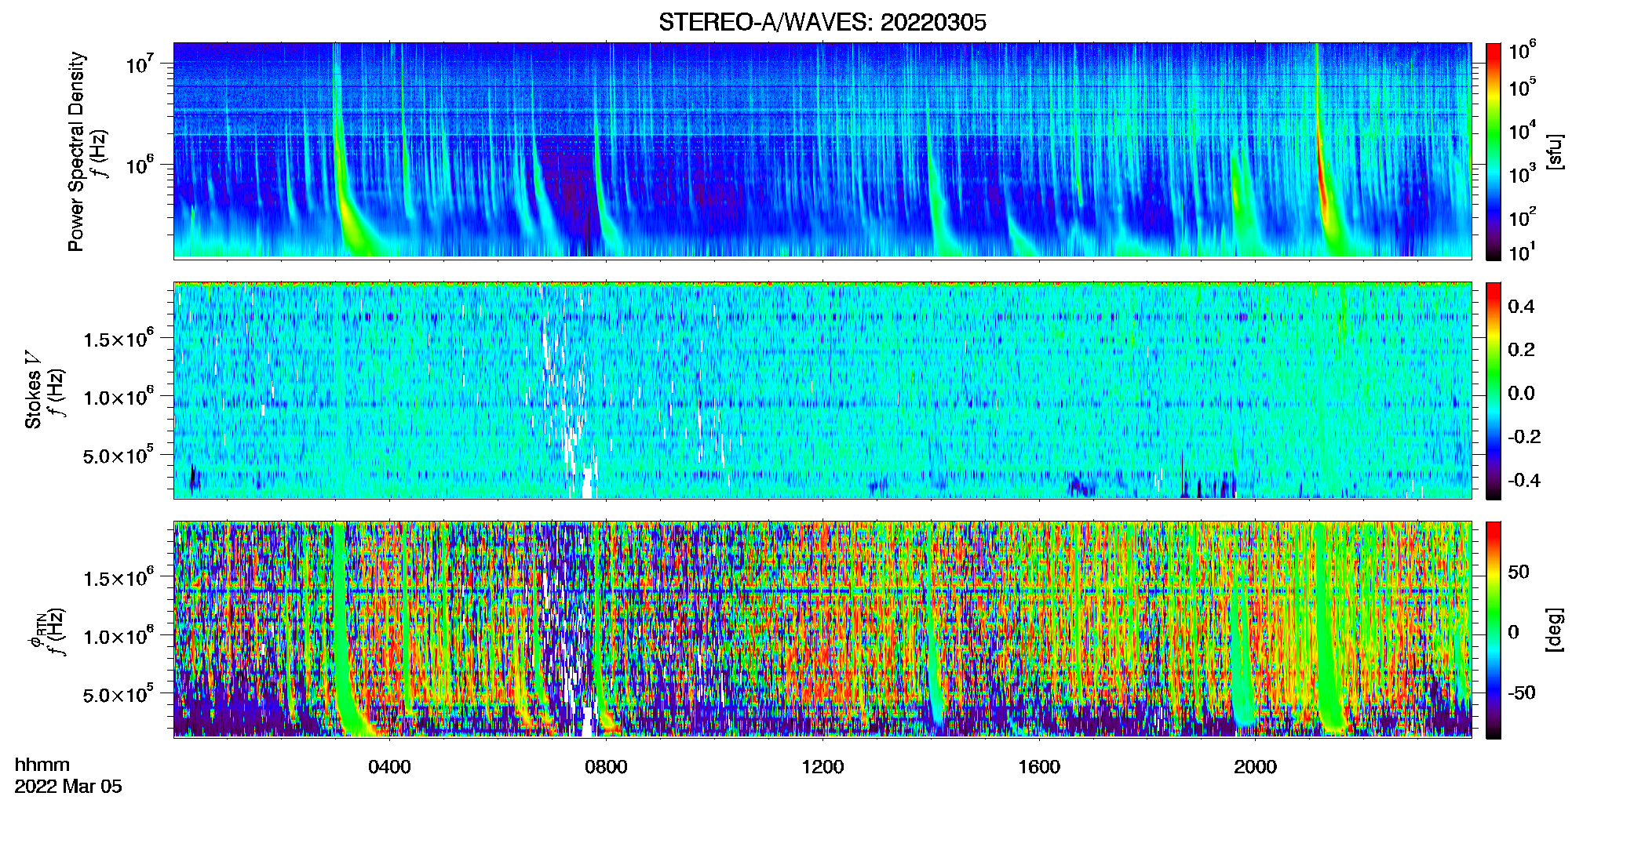Click the STEREO-A/WAVES: 20220305 plot title
Image resolution: width=1645 pixels, height=847 pixels.
tap(822, 23)
